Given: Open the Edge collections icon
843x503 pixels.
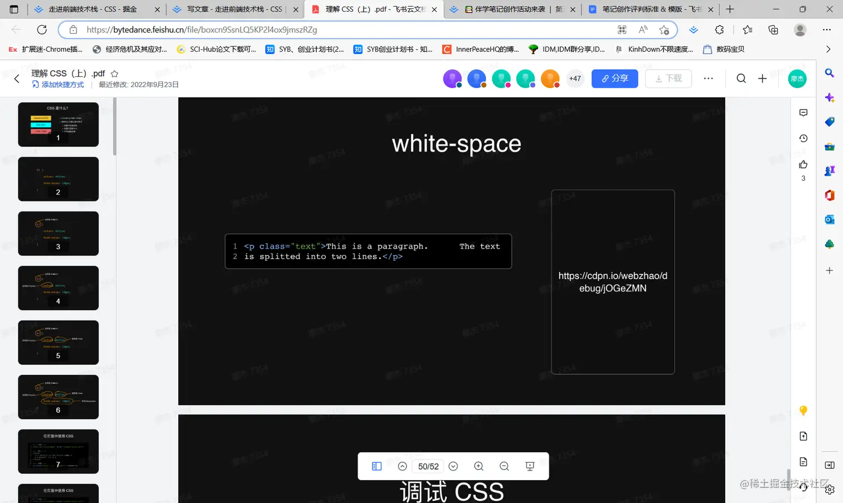Looking at the screenshot, I should click(x=773, y=30).
